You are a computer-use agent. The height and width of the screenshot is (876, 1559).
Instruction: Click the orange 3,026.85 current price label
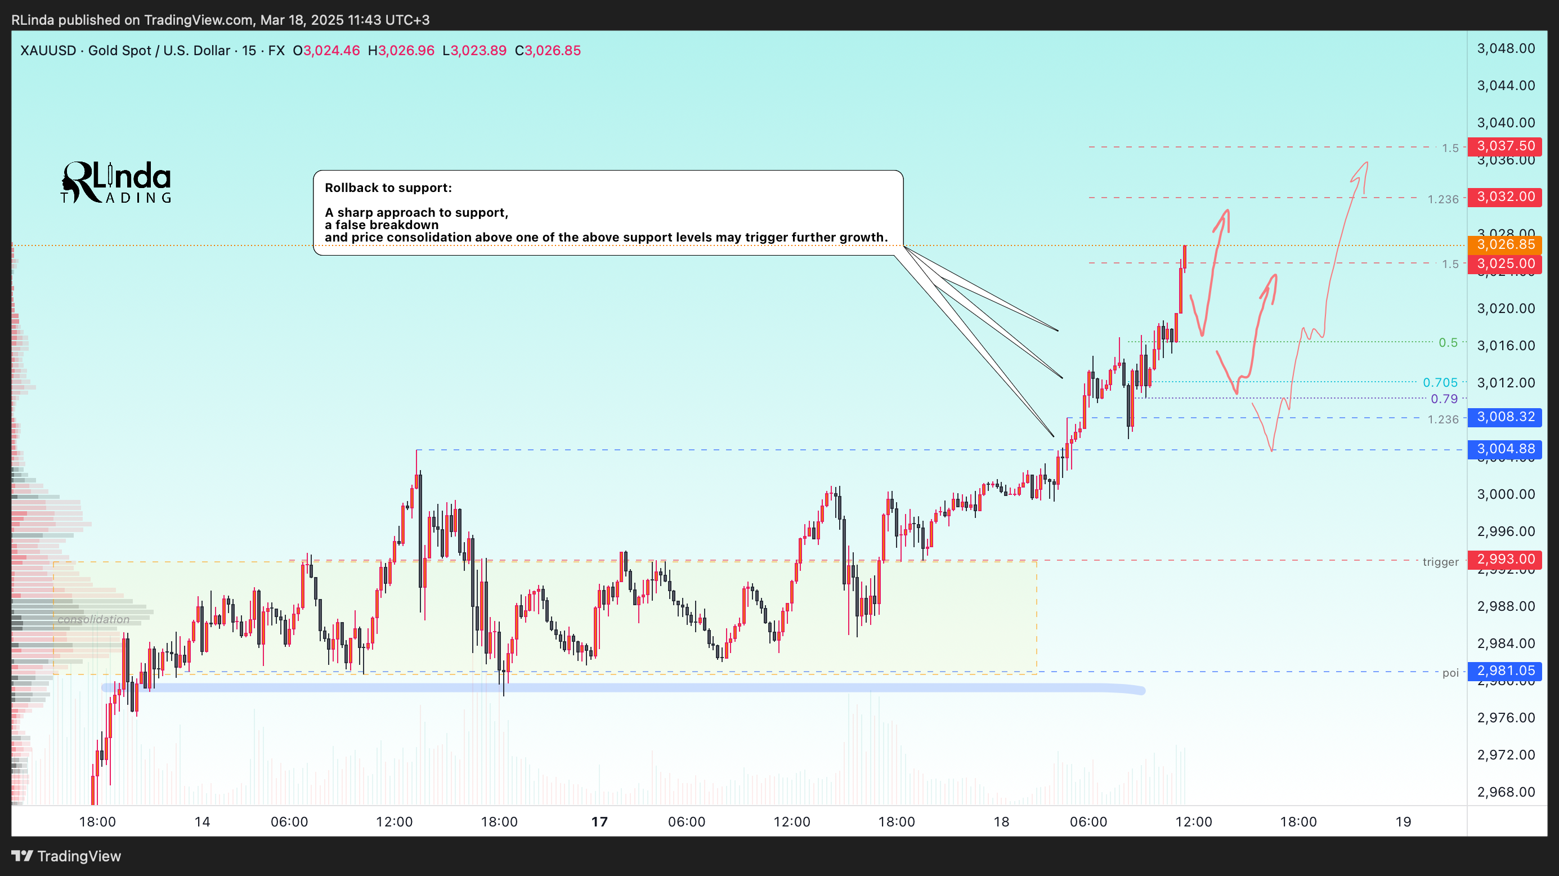[1505, 244]
